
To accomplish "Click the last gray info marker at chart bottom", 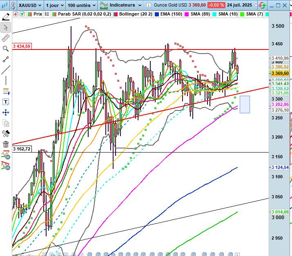I will click(x=237, y=254).
